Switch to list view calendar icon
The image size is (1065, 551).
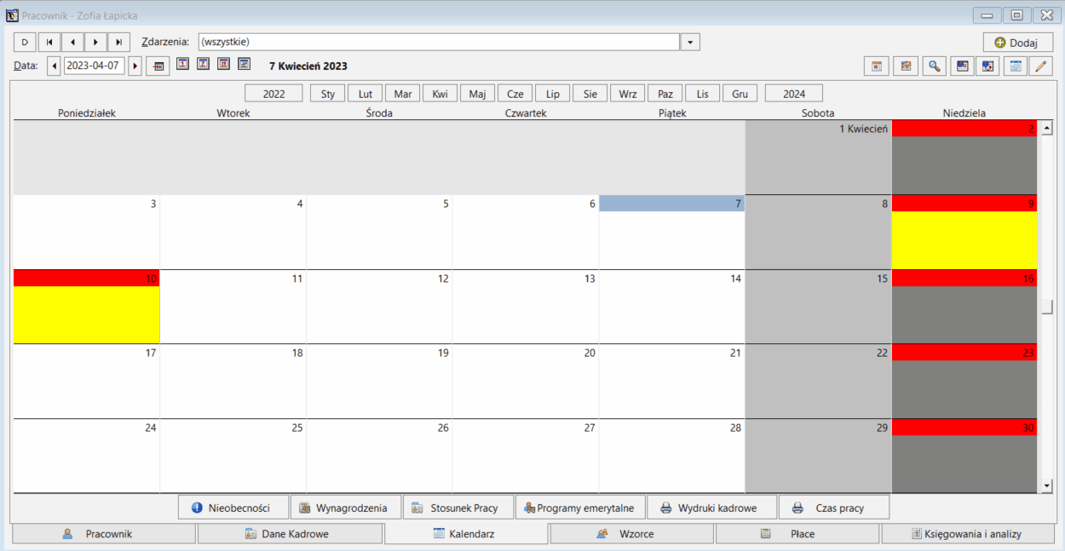(x=244, y=64)
